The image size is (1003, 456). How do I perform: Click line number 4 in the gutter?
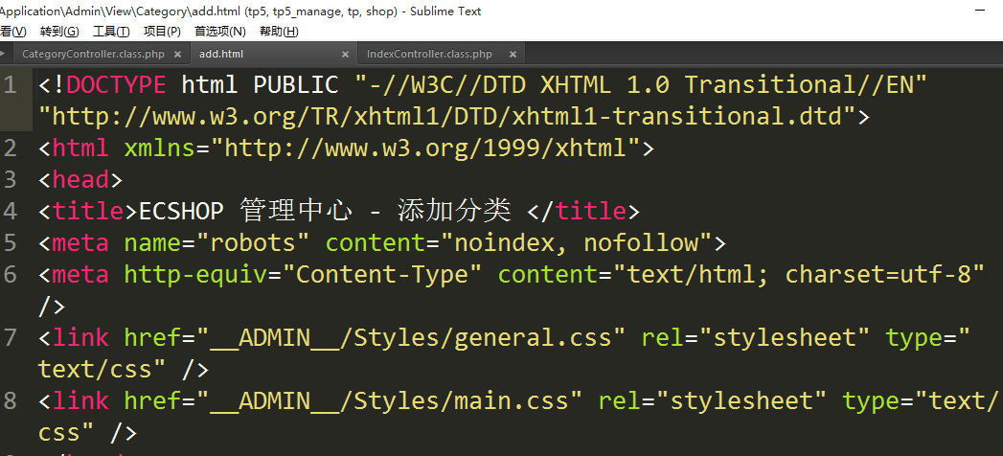(11, 211)
